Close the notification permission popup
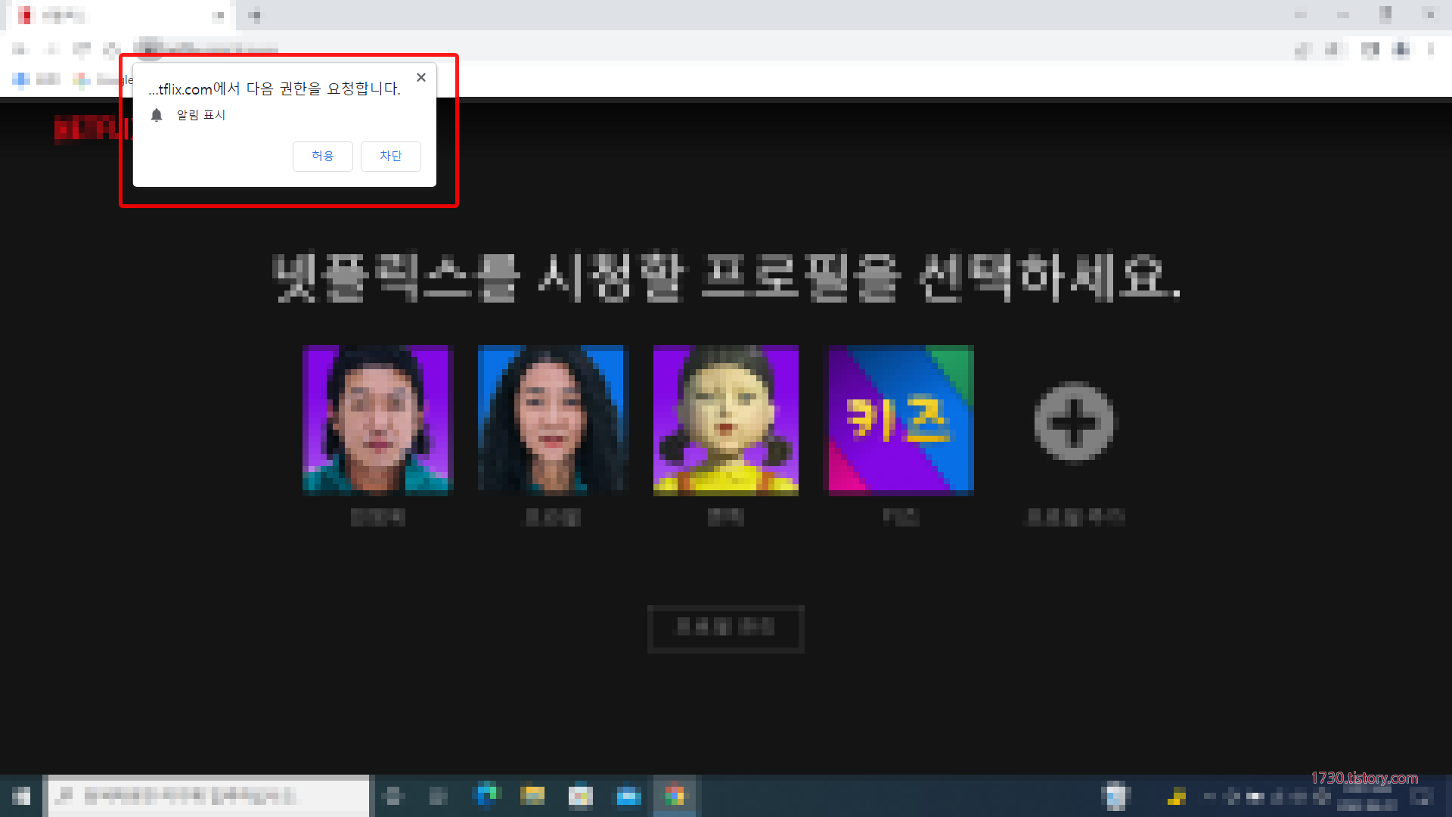Viewport: 1452px width, 817px height. click(421, 77)
